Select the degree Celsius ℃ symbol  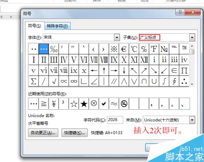(134, 49)
